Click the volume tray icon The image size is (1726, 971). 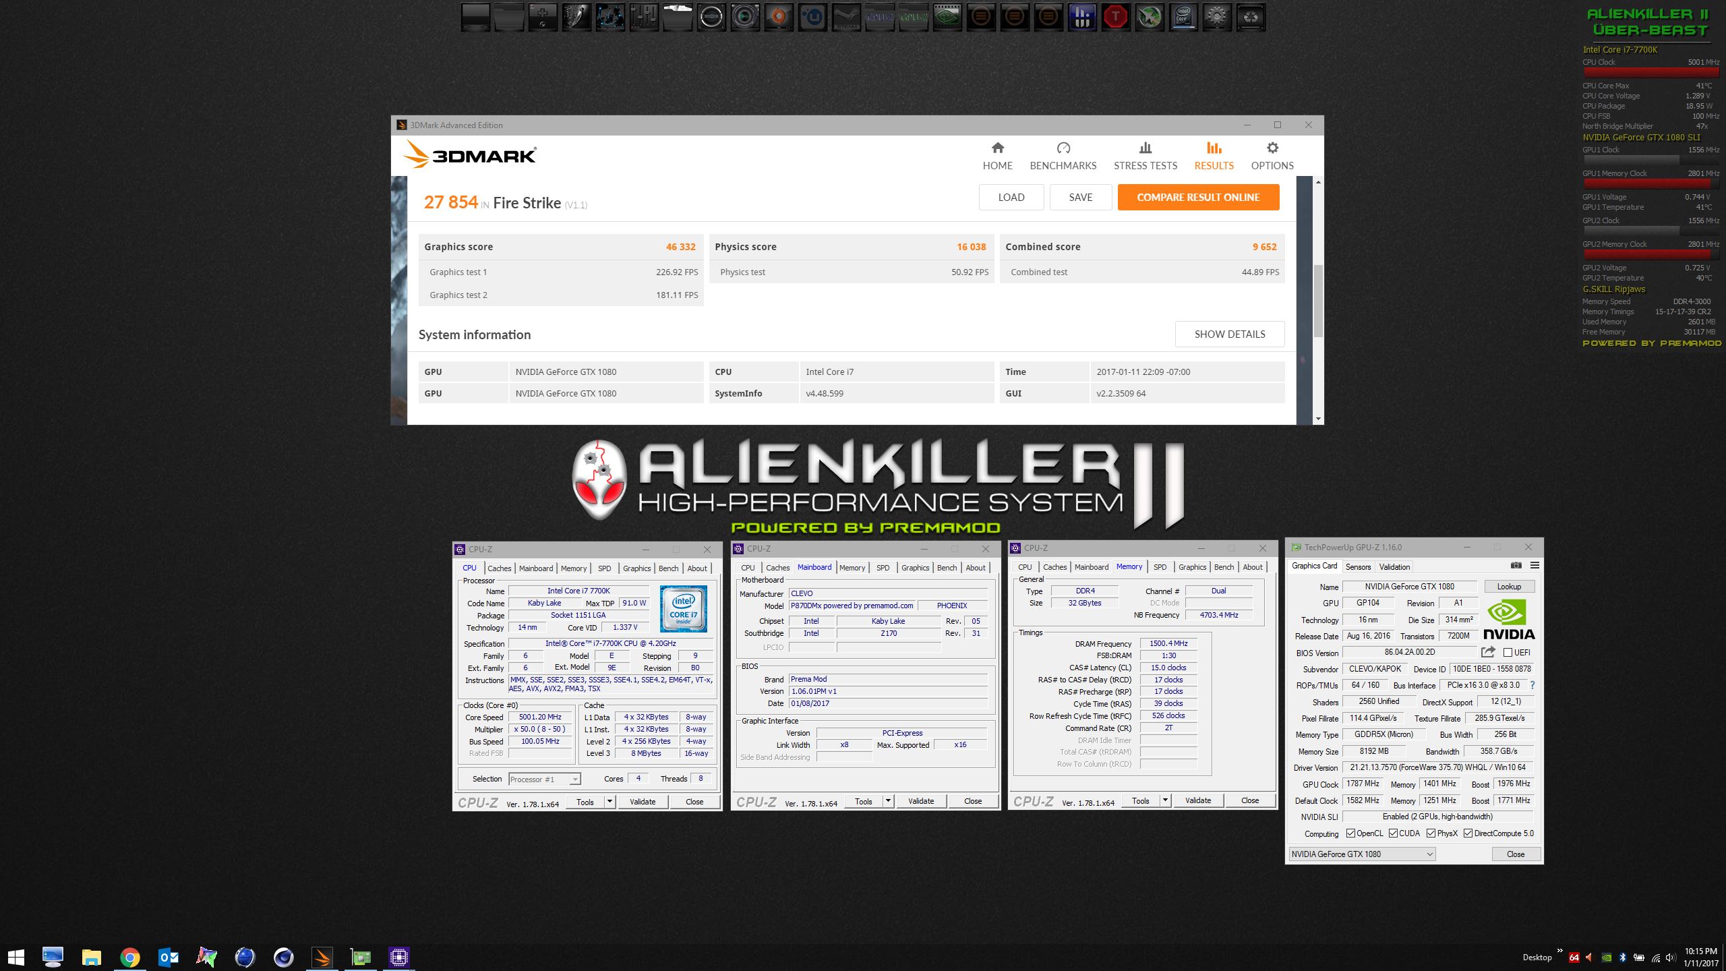[1670, 958]
